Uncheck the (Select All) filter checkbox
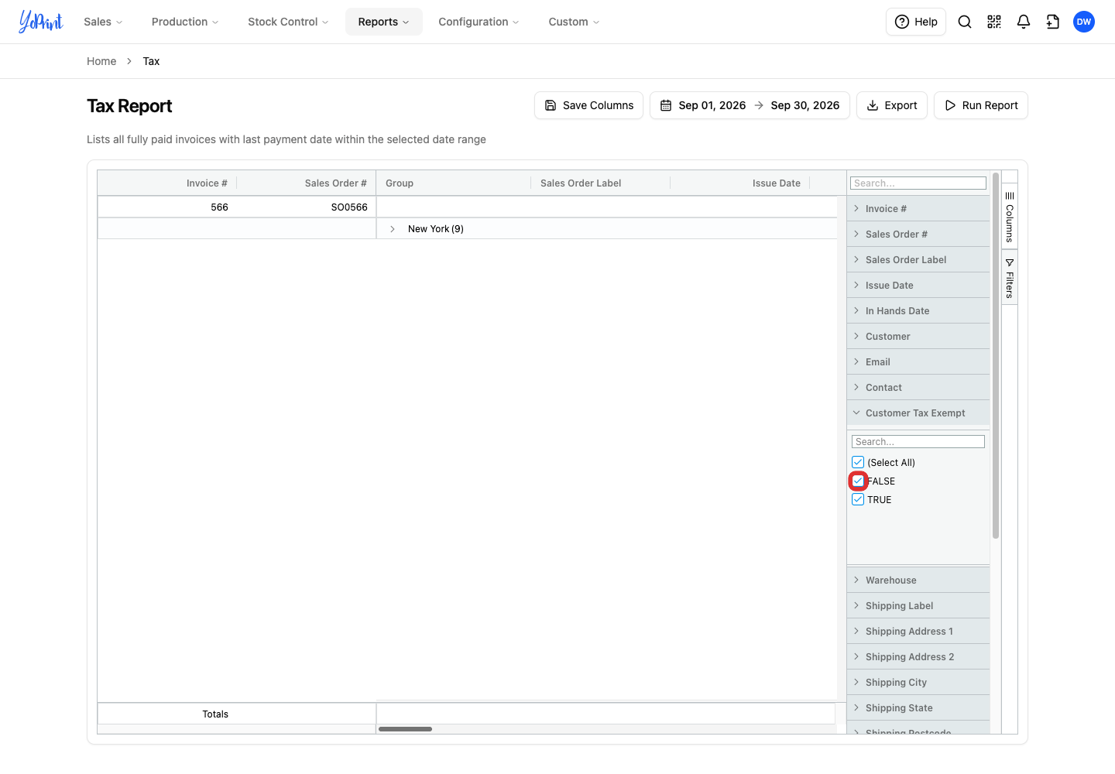The width and height of the screenshot is (1115, 774). coord(858,462)
